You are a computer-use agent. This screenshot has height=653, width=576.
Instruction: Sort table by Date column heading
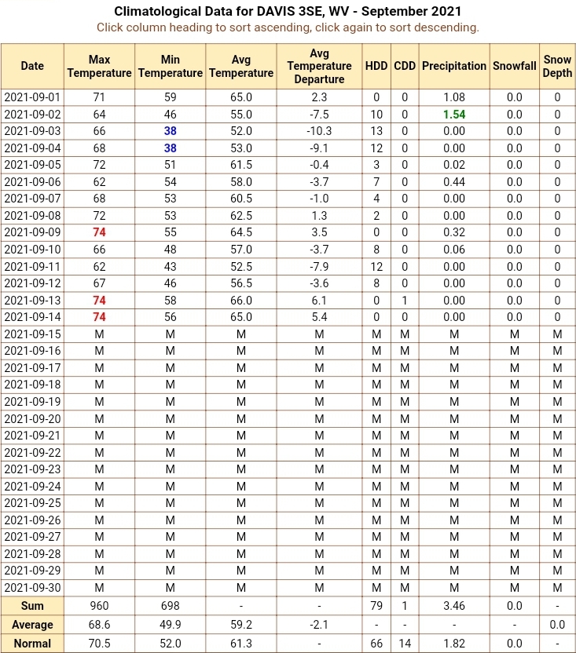pyautogui.click(x=32, y=66)
